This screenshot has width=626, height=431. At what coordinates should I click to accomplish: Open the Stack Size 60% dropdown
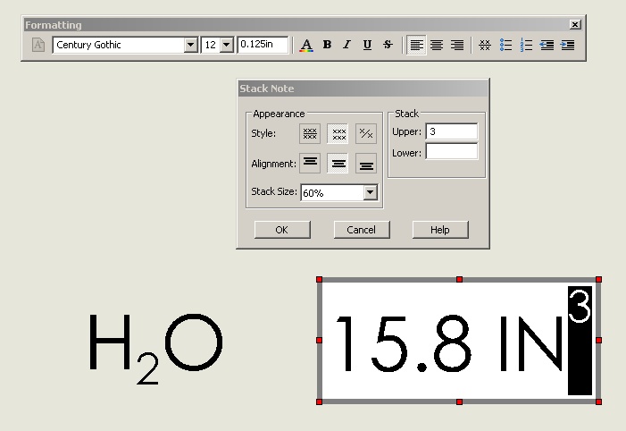pyautogui.click(x=370, y=193)
